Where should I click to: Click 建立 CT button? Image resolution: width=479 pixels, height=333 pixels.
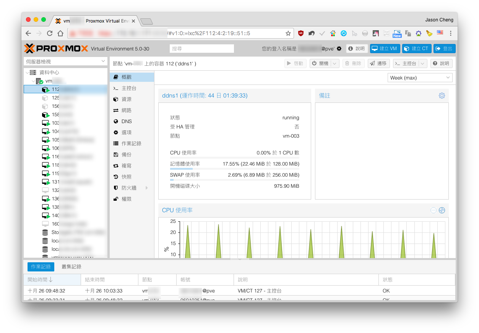(417, 49)
